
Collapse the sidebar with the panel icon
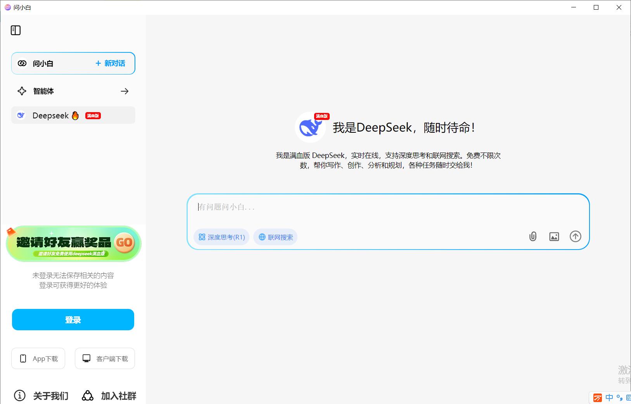coord(16,30)
